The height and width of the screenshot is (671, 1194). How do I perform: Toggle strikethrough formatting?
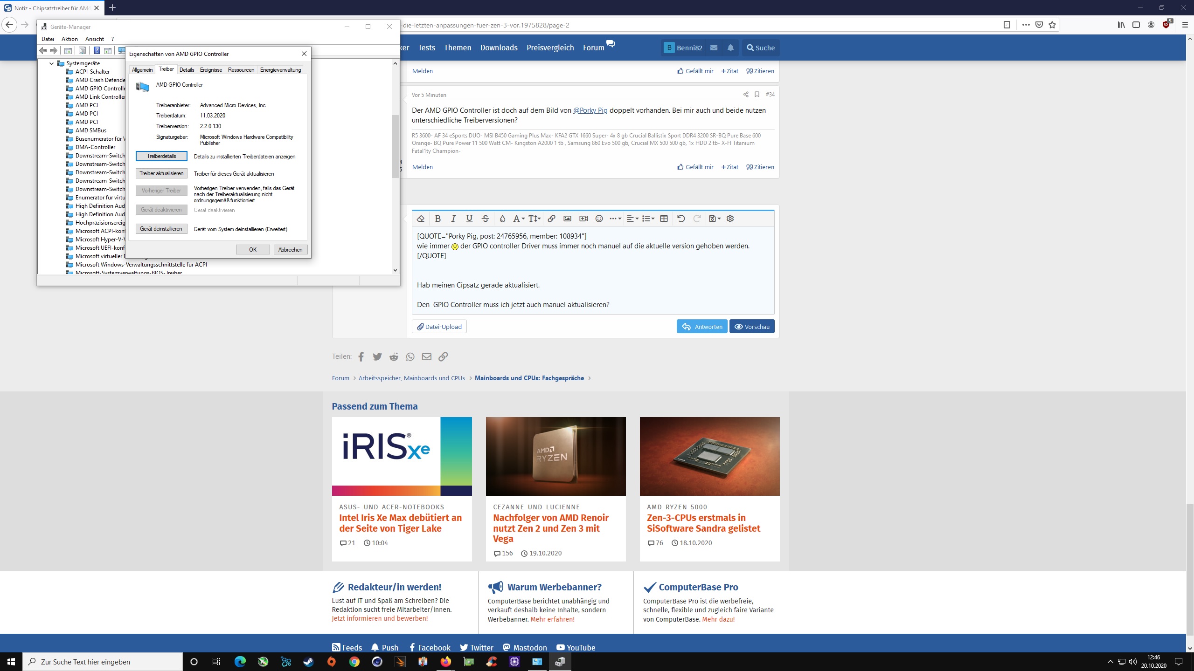click(485, 219)
